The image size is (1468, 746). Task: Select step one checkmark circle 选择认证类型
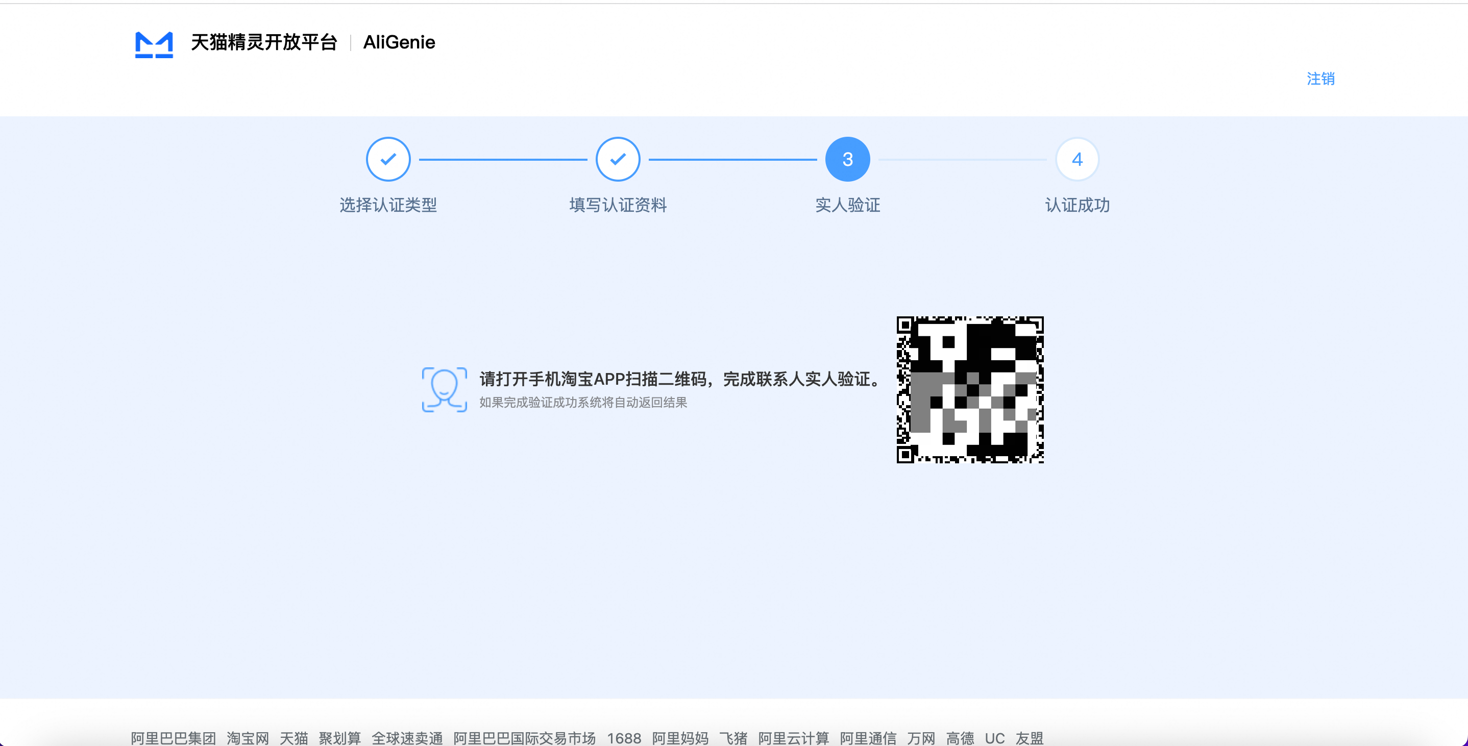388,159
